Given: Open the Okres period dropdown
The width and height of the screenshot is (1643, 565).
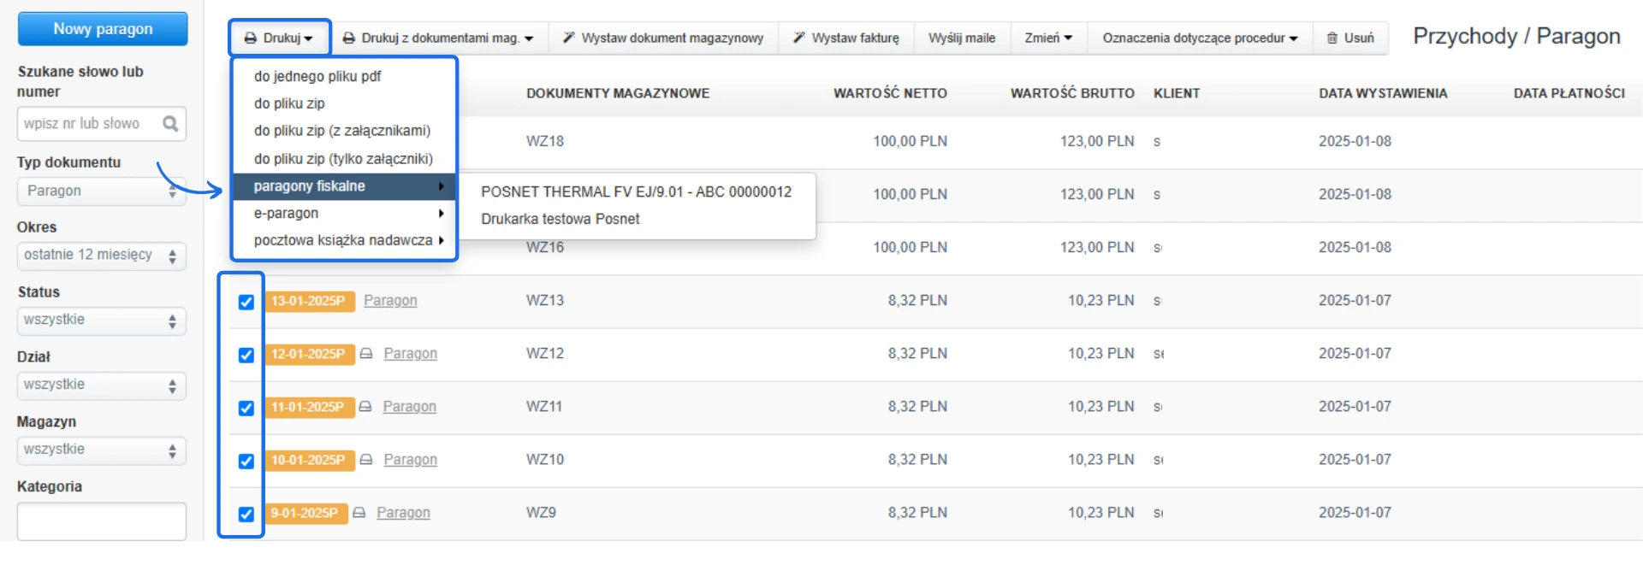Looking at the screenshot, I should pyautogui.click(x=101, y=256).
